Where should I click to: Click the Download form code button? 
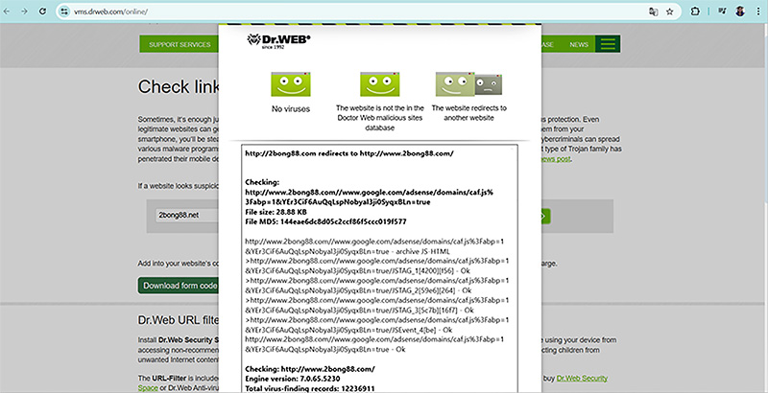click(x=179, y=286)
